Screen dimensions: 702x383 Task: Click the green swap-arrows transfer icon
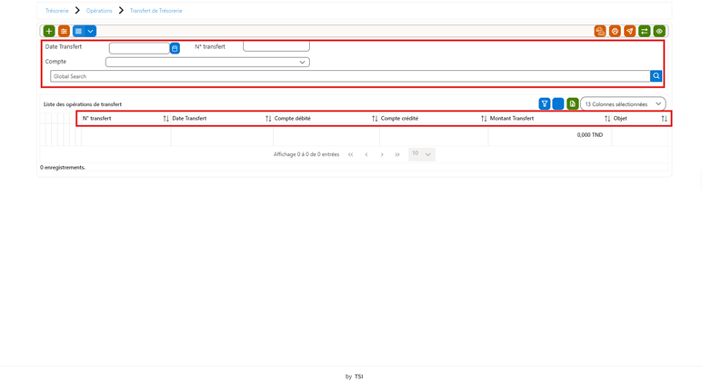[644, 31]
